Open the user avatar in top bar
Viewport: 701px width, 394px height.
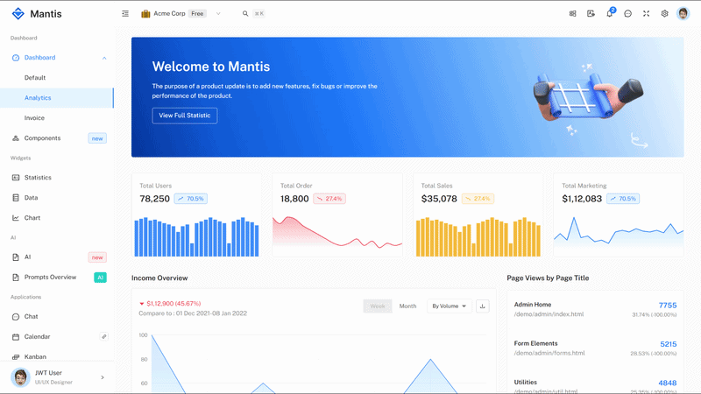click(x=683, y=13)
